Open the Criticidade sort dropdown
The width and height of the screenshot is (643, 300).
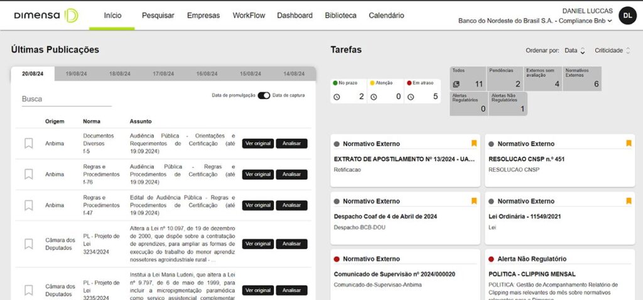[613, 51]
